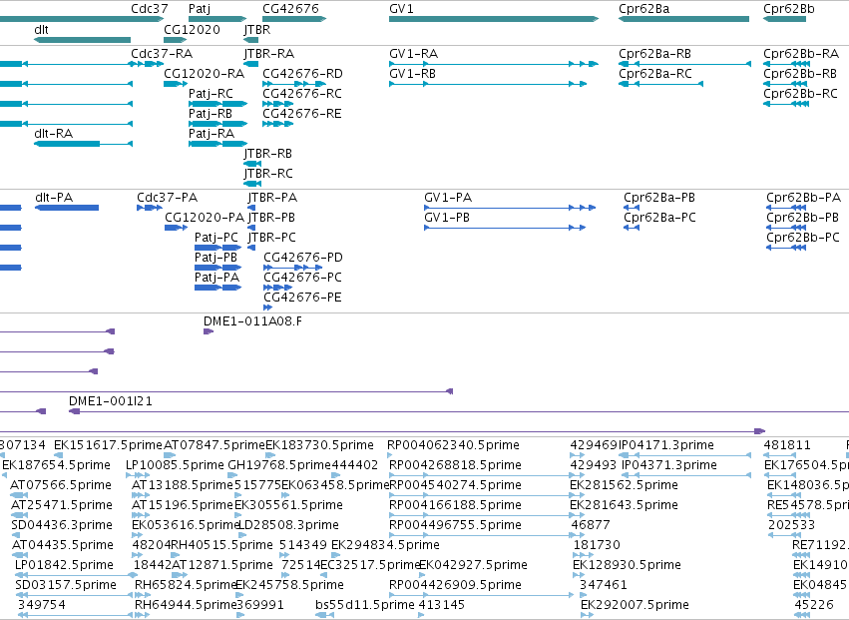Click the CG42676-RE transcript label
This screenshot has width=849, height=620.
[302, 113]
